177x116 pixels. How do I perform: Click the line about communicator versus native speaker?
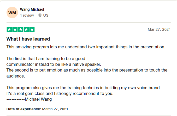click(x=54, y=64)
